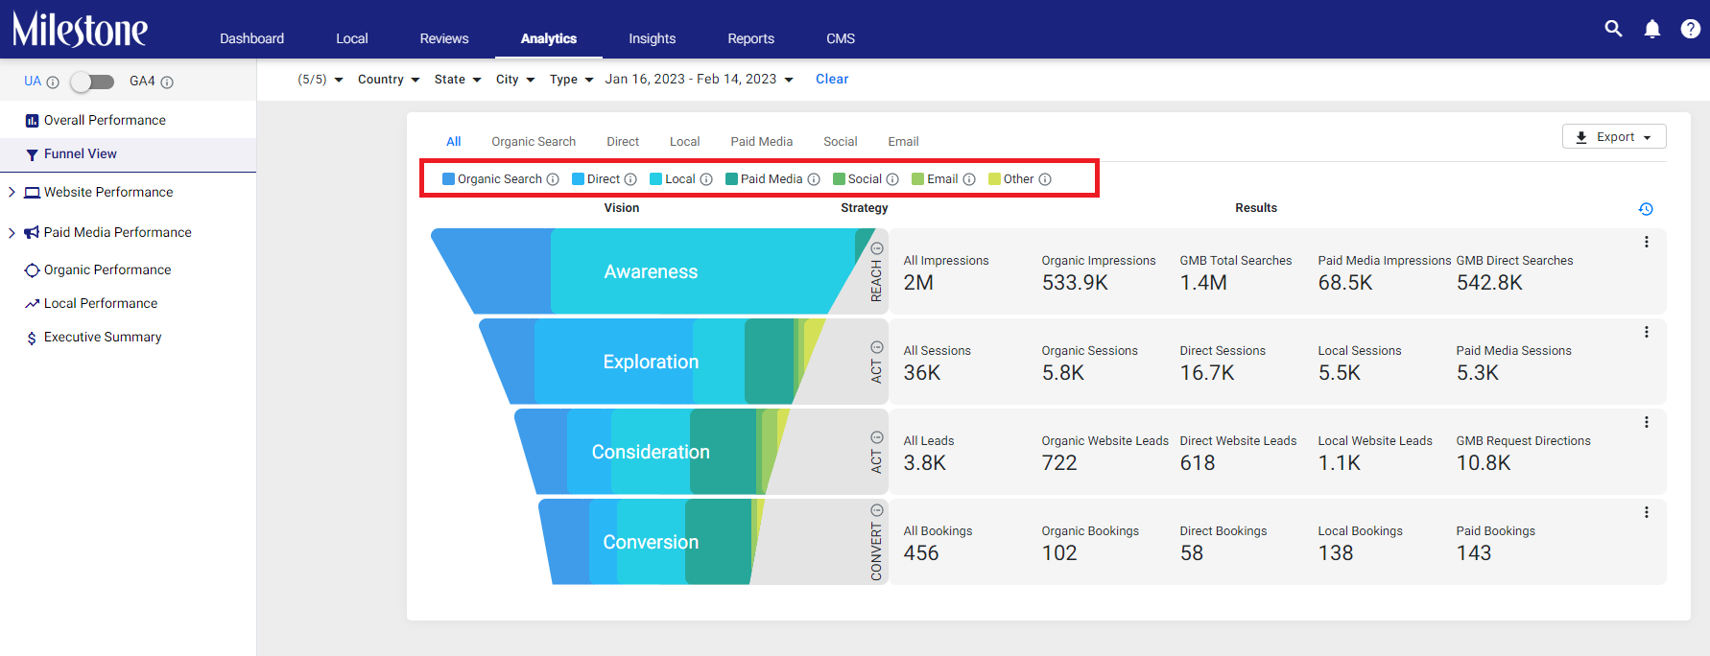The height and width of the screenshot is (656, 1710).
Task: Open the date range dropdown
Action: [700, 80]
